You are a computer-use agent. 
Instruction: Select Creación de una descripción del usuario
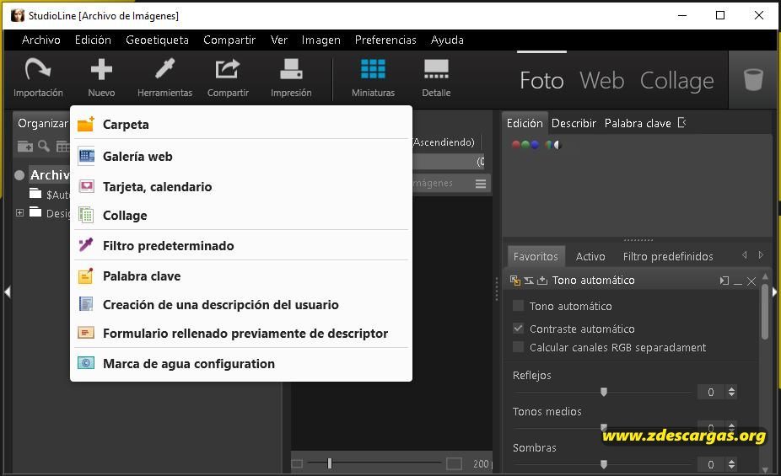coord(241,304)
